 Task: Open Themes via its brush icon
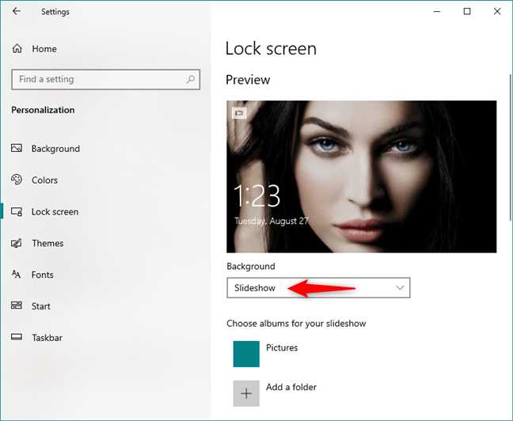tap(17, 244)
